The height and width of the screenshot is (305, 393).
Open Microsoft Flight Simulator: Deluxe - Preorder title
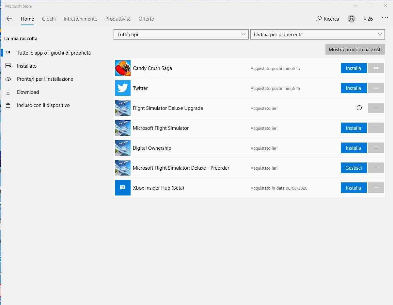[181, 168]
